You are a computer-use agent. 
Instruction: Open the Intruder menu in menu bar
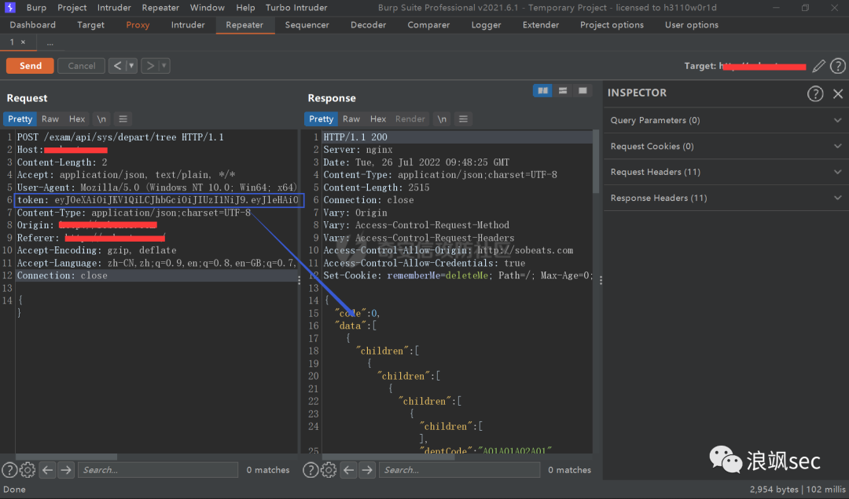click(114, 8)
